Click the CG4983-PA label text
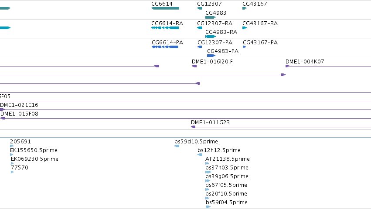The height and width of the screenshot is (209, 371). (x=223, y=51)
